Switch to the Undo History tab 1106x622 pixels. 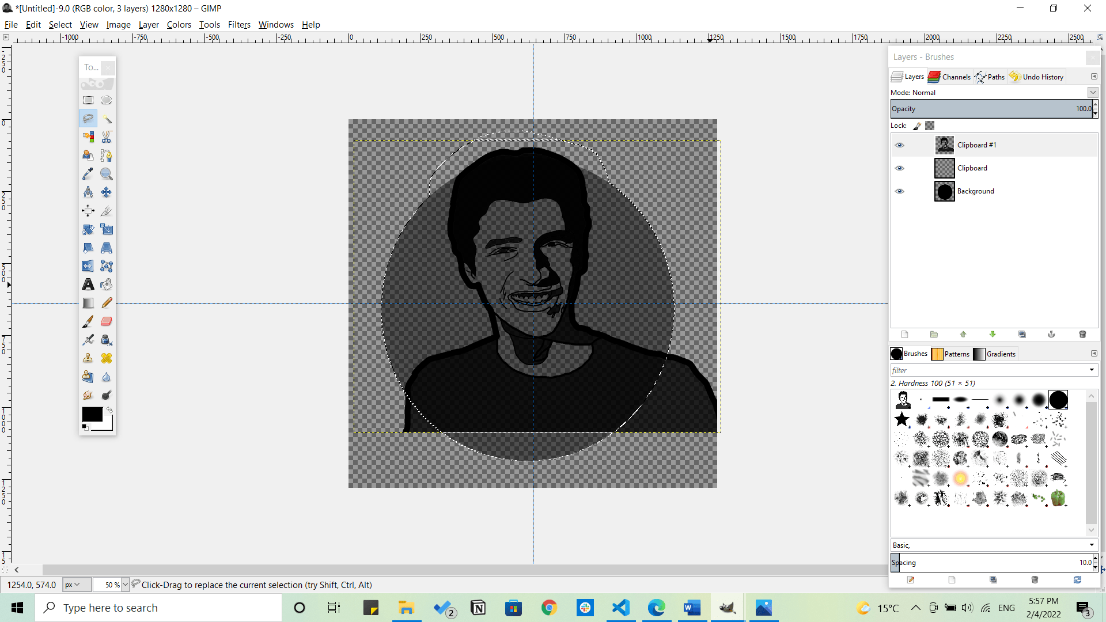(x=1036, y=77)
